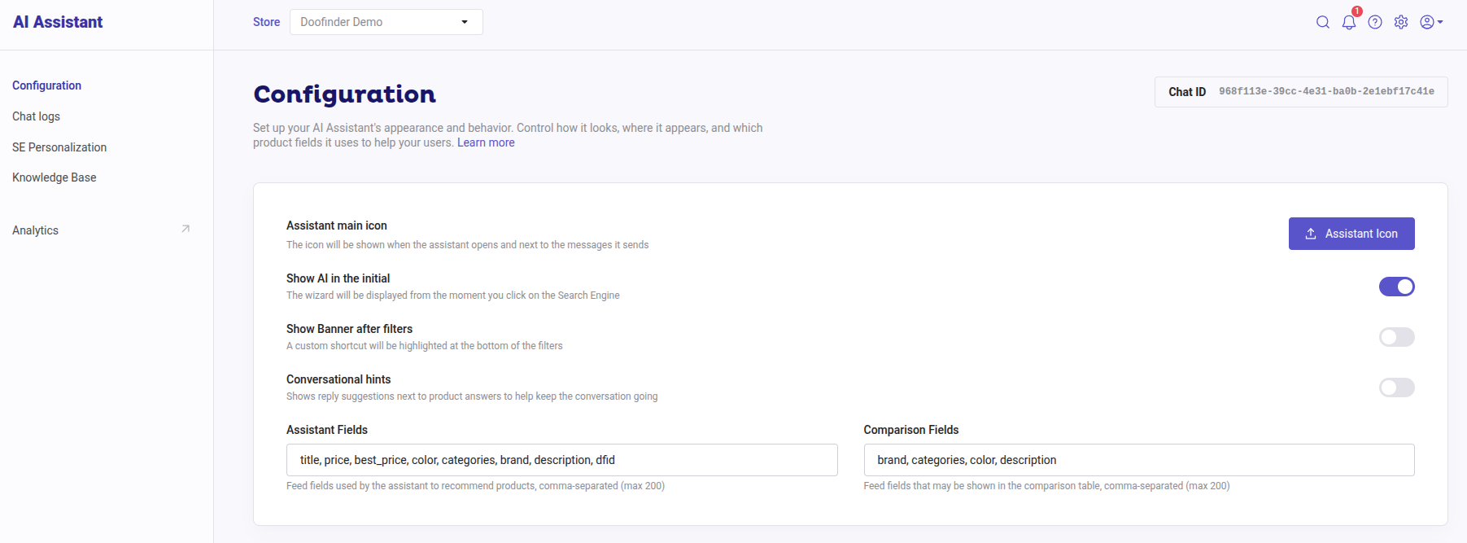Click the Store label
This screenshot has height=543, width=1467.
266,22
